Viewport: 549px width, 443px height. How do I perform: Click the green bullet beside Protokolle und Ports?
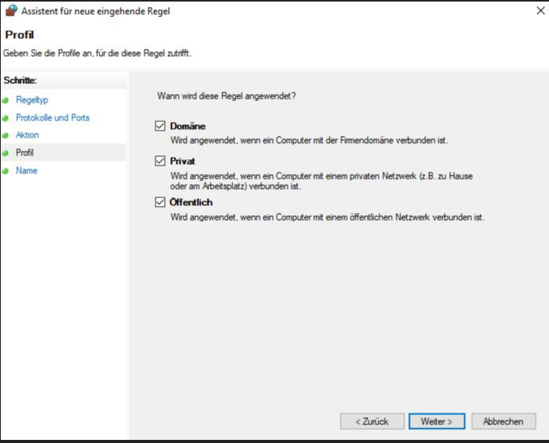[6, 118]
